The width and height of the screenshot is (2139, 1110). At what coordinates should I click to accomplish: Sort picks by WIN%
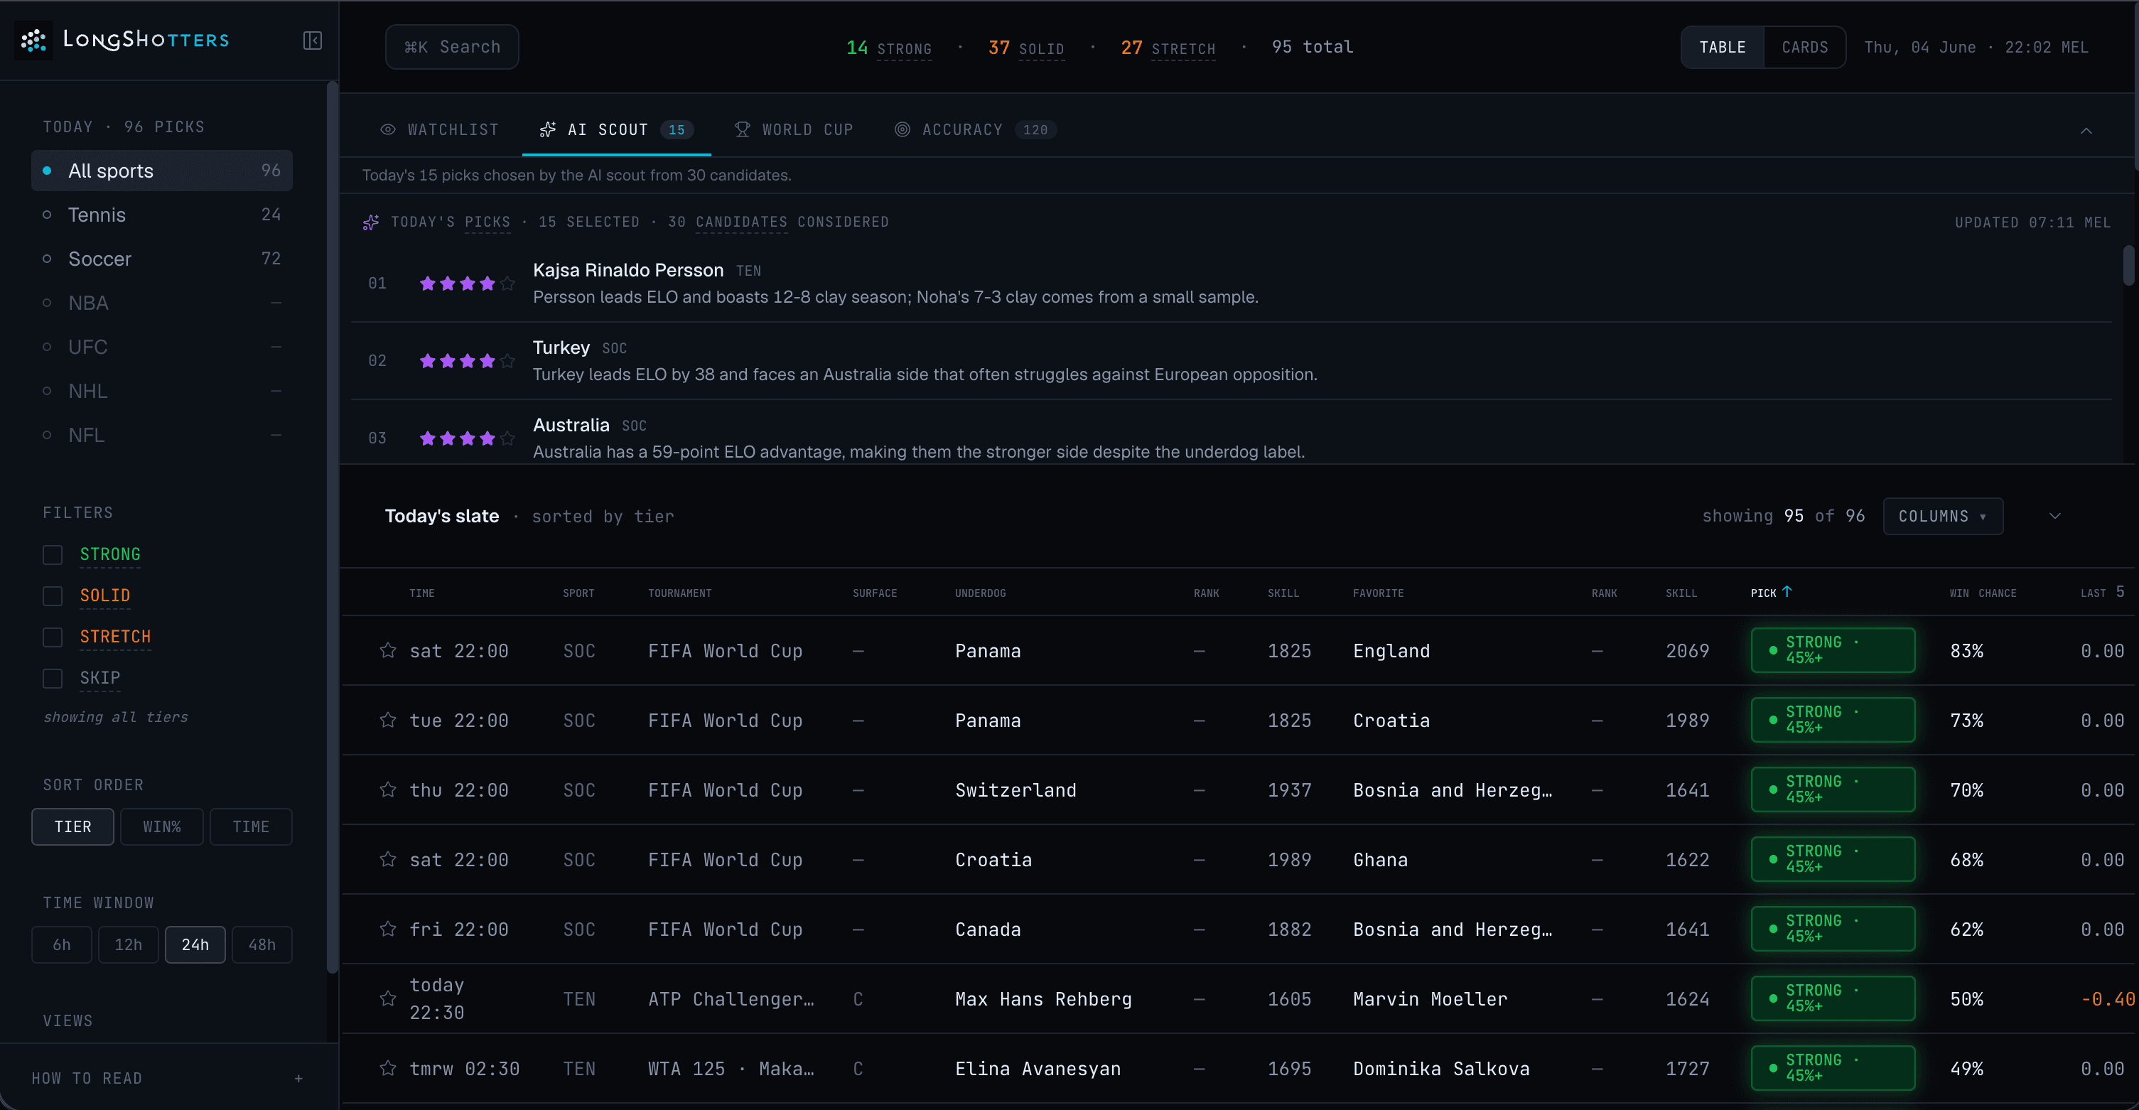click(162, 827)
